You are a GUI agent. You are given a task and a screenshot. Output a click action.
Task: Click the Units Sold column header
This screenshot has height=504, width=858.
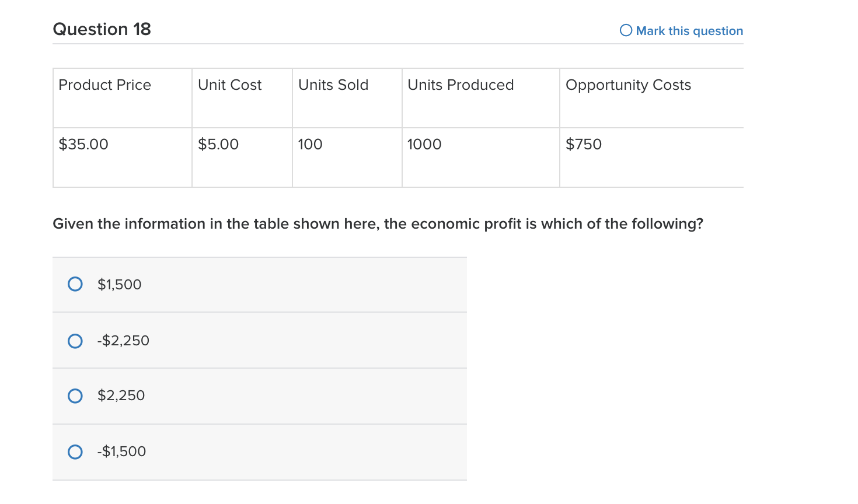click(333, 85)
